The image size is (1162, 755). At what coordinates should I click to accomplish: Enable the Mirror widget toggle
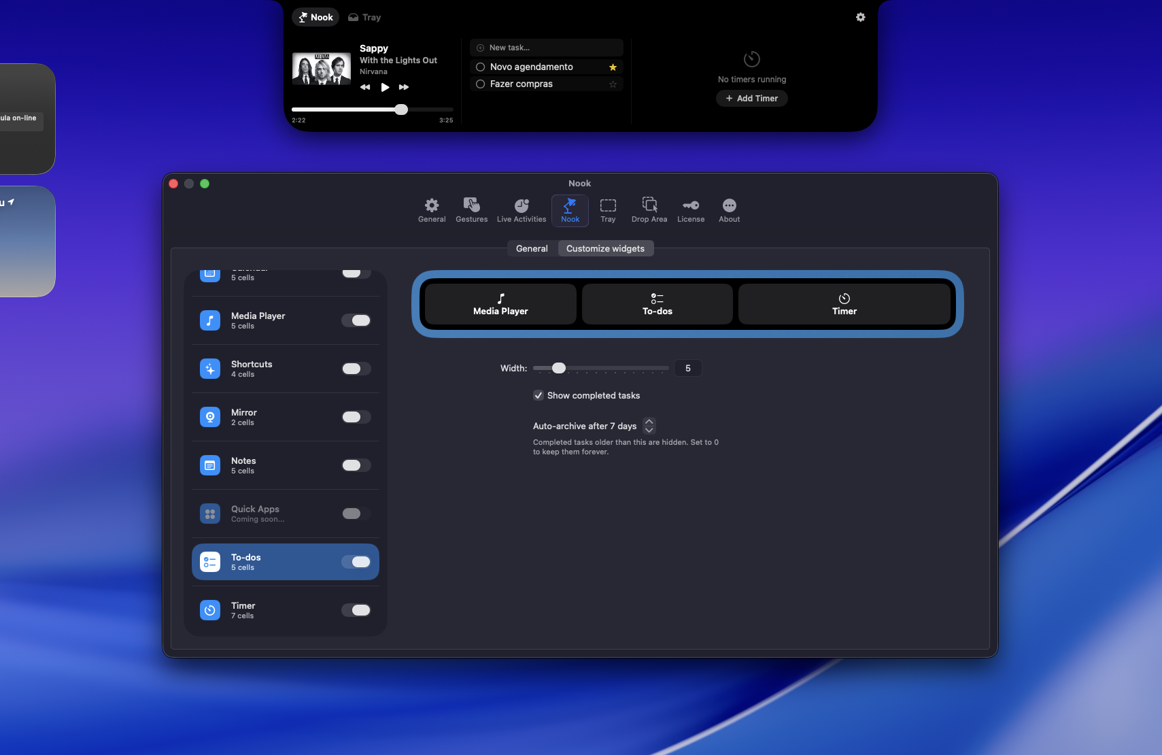pyautogui.click(x=356, y=417)
